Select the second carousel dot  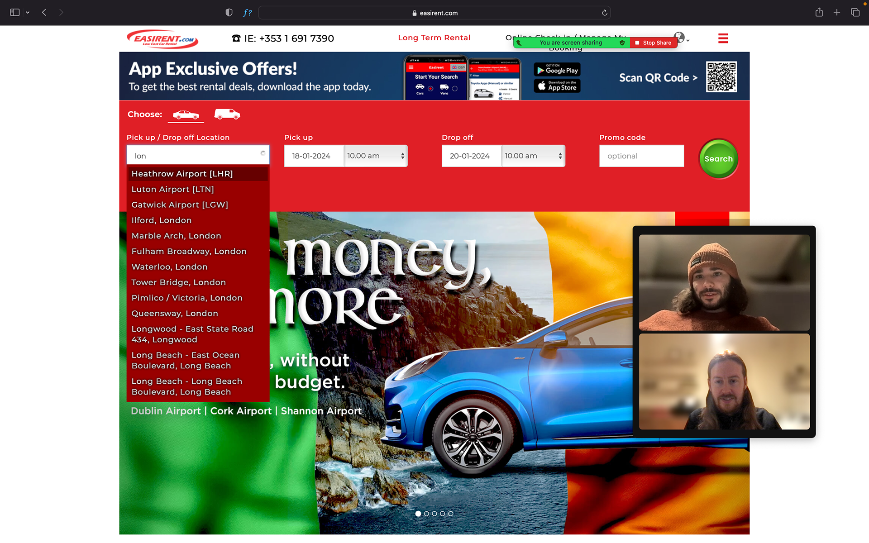tap(426, 514)
